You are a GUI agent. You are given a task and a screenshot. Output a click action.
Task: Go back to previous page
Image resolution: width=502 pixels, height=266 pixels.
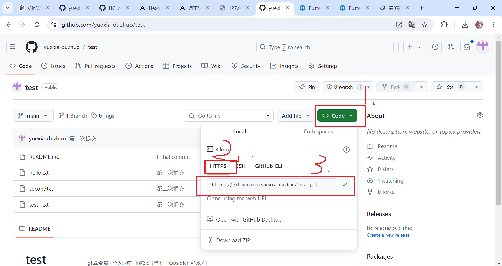[x=9, y=25]
